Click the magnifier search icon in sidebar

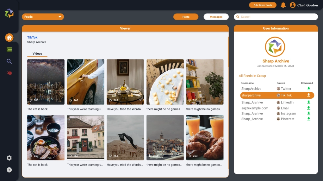[x=9, y=61]
